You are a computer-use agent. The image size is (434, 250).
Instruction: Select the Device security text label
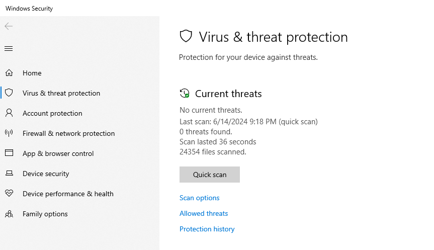(46, 174)
